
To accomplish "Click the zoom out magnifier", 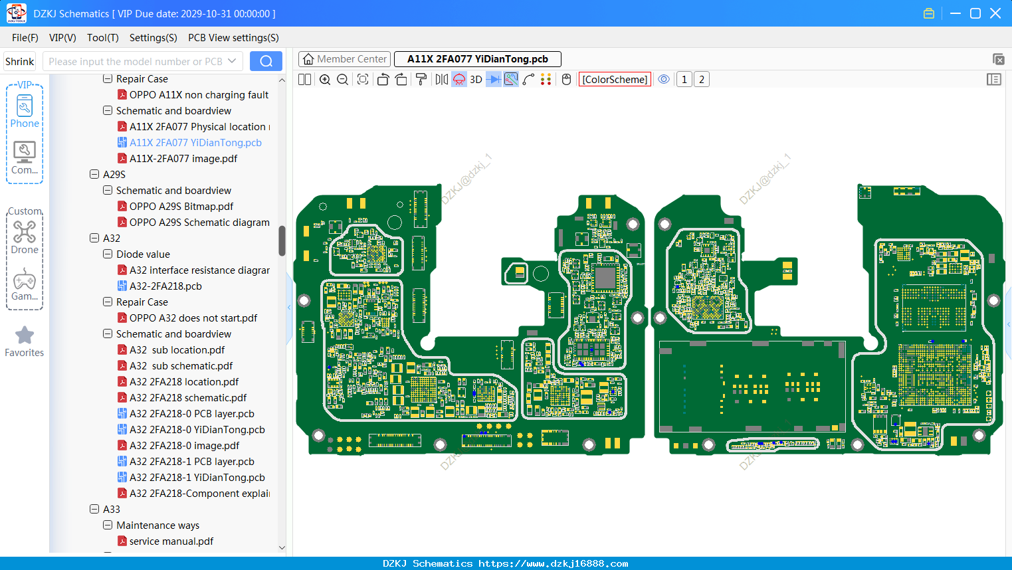I will [342, 80].
